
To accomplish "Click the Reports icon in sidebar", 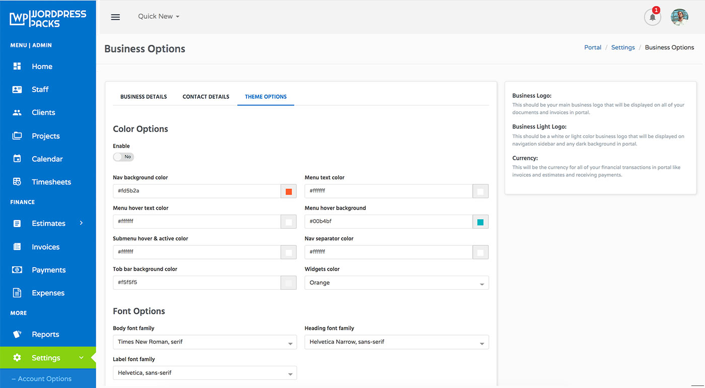I will pos(17,334).
